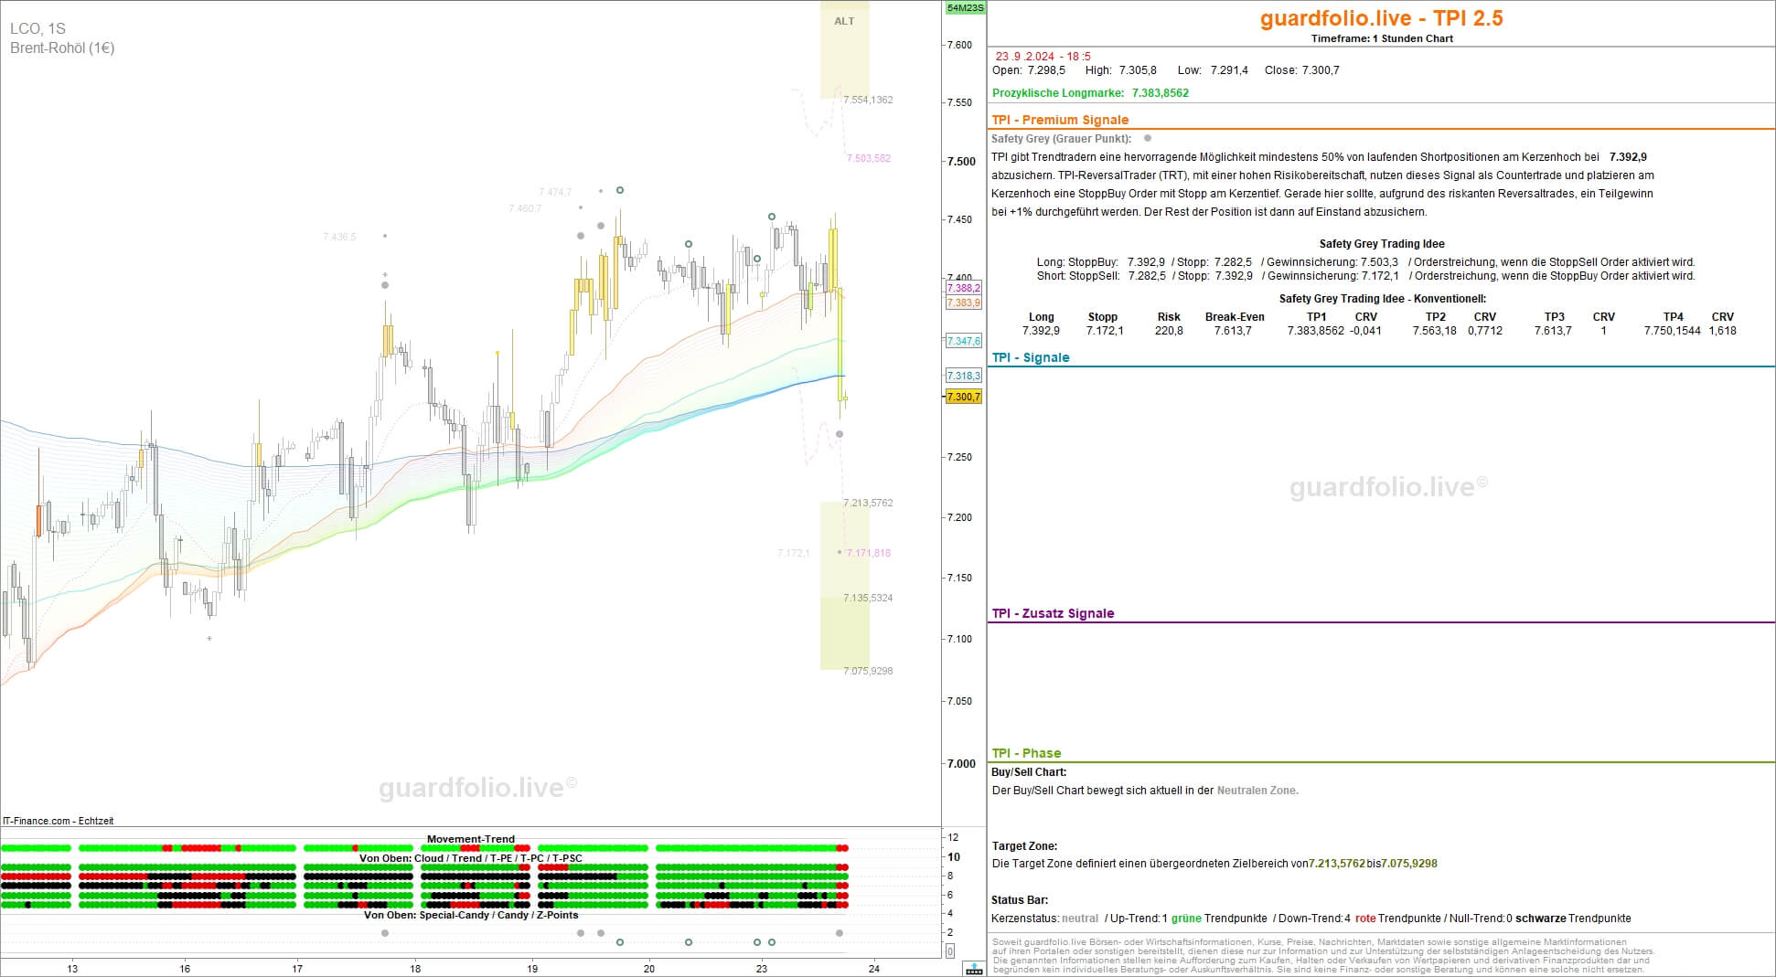The width and height of the screenshot is (1776, 977).
Task: Click the Special-Candy / Candy / Z-Points legend
Action: click(471, 915)
